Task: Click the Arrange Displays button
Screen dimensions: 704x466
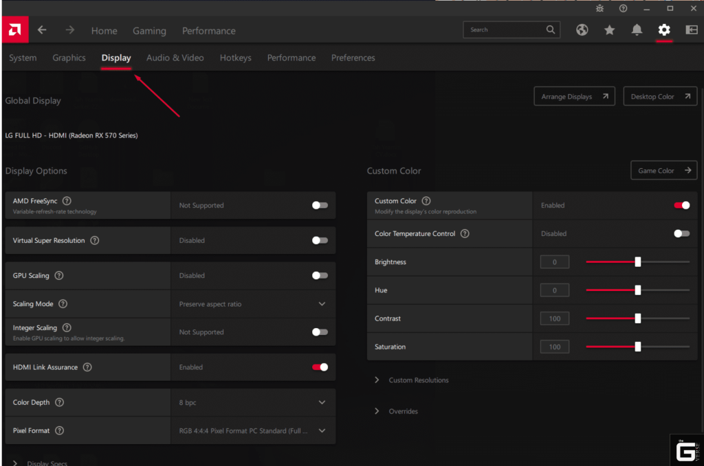Action: (574, 96)
